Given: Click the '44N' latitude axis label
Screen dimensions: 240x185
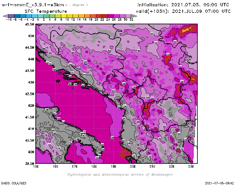Looking at the screenshot, I should 31,59.
